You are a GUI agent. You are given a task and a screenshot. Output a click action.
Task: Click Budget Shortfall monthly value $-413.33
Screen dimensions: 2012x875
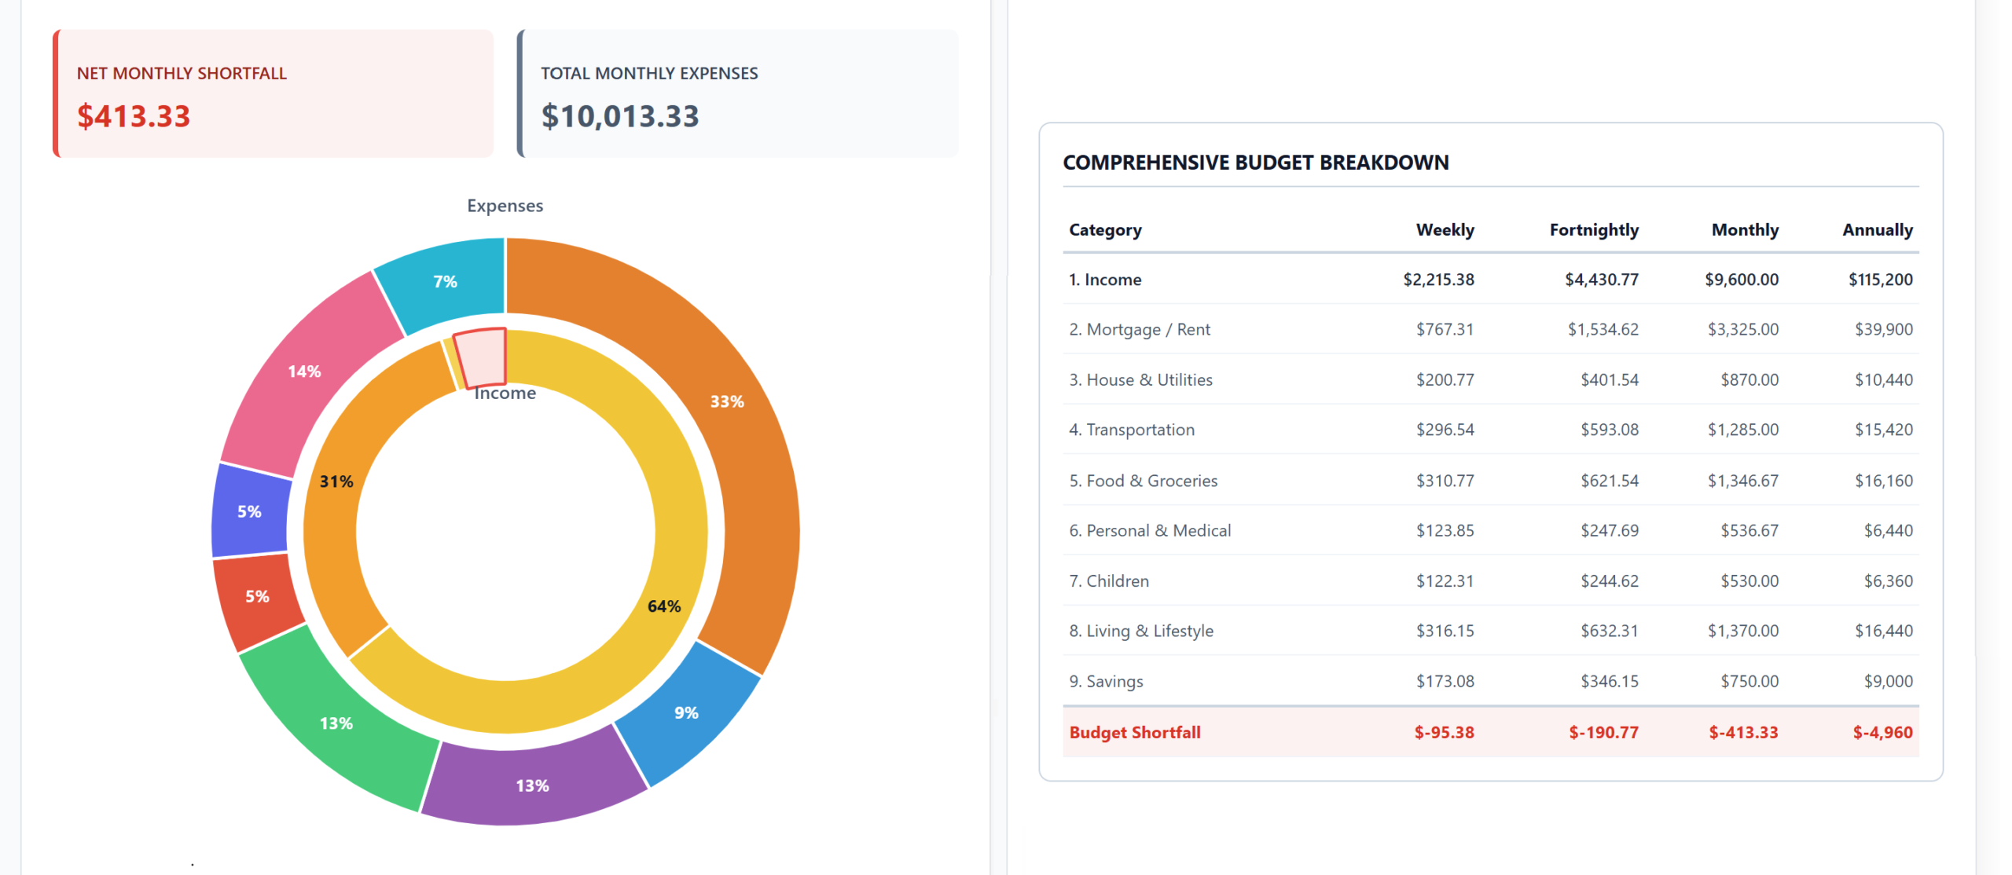1743,733
